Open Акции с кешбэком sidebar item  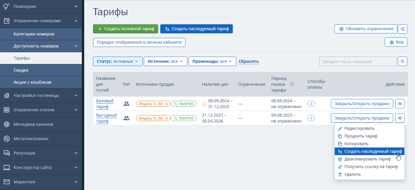point(41,82)
